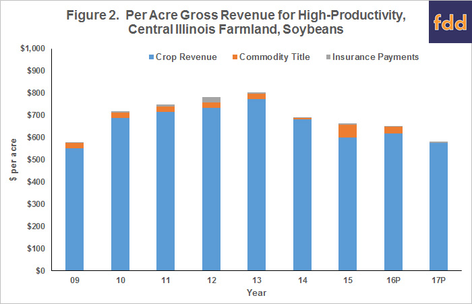The height and width of the screenshot is (304, 472).
Task: Select the blue crop revenue bar for 12
Action: click(211, 189)
